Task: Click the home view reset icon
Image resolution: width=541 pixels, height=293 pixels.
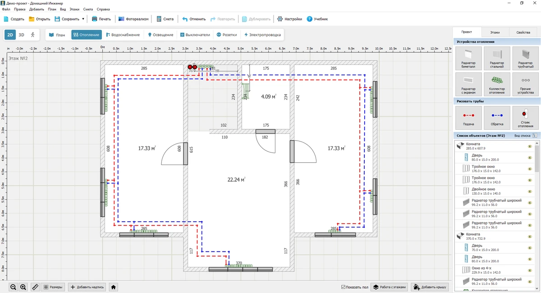Action: 114,287
